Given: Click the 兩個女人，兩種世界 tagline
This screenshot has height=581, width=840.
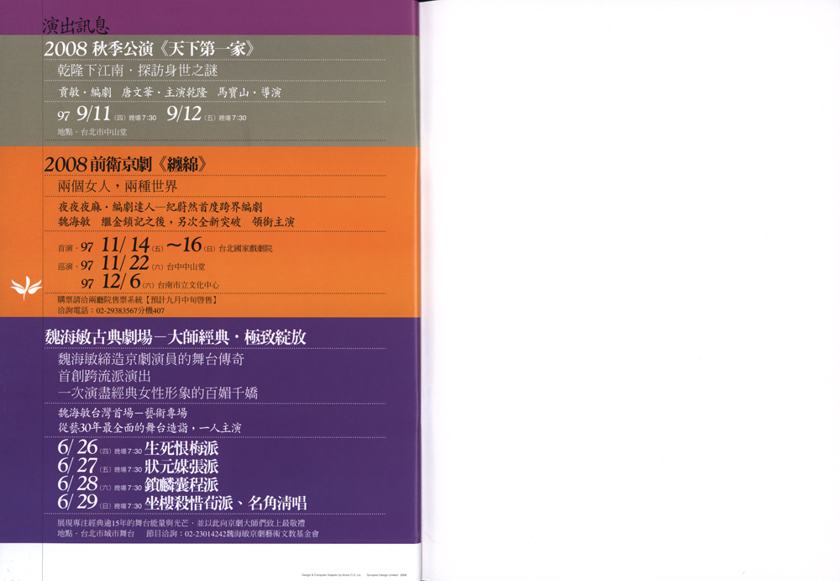Looking at the screenshot, I should click(x=118, y=187).
